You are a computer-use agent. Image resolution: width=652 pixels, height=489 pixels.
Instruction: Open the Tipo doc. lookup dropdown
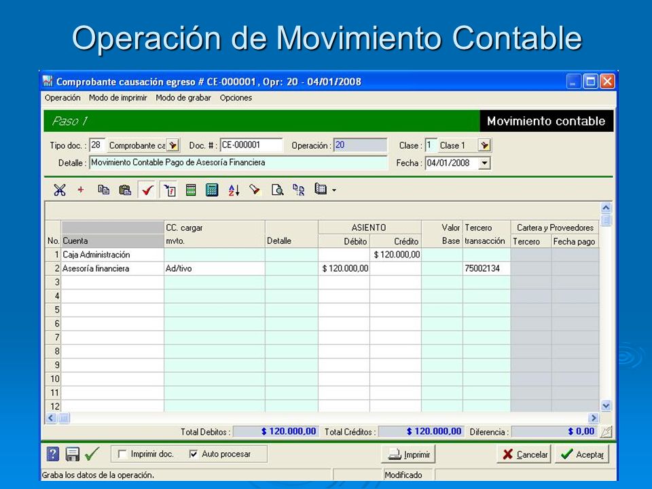click(173, 145)
